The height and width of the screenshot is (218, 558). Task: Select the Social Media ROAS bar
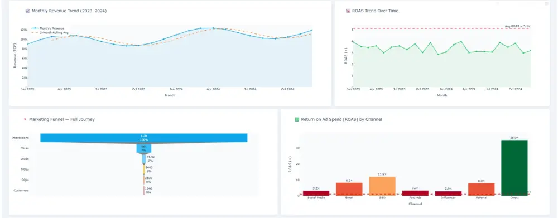click(x=316, y=193)
